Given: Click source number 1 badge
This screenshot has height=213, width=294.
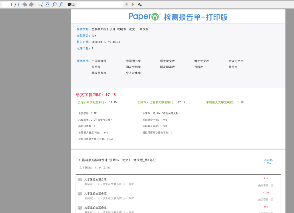Looking at the screenshot, I should click(x=80, y=179).
